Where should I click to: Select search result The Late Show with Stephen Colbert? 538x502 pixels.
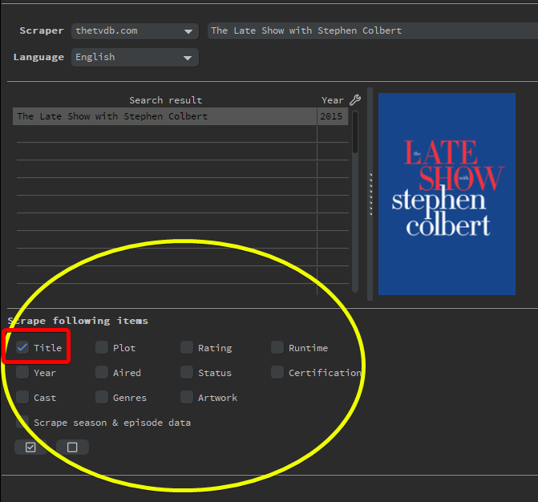pyautogui.click(x=164, y=116)
